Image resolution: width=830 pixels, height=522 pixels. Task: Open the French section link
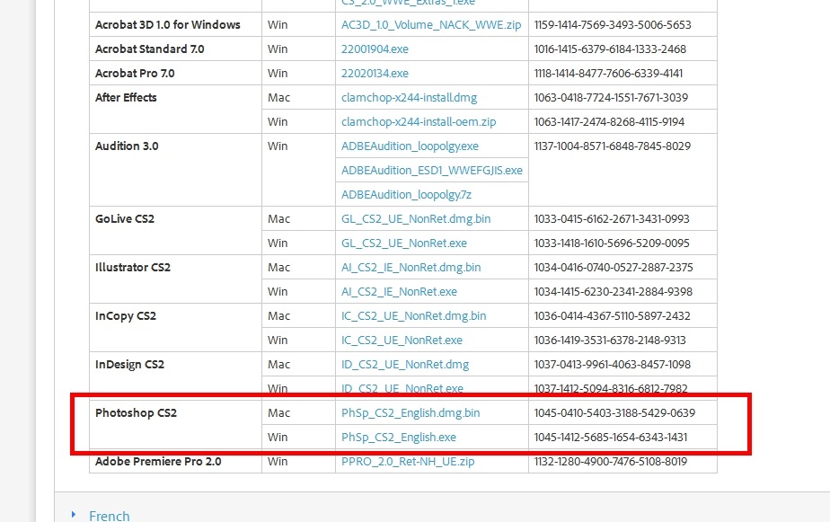coord(109,517)
